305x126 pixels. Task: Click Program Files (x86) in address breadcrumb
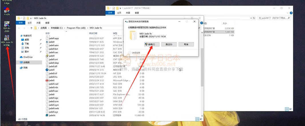[76, 28]
